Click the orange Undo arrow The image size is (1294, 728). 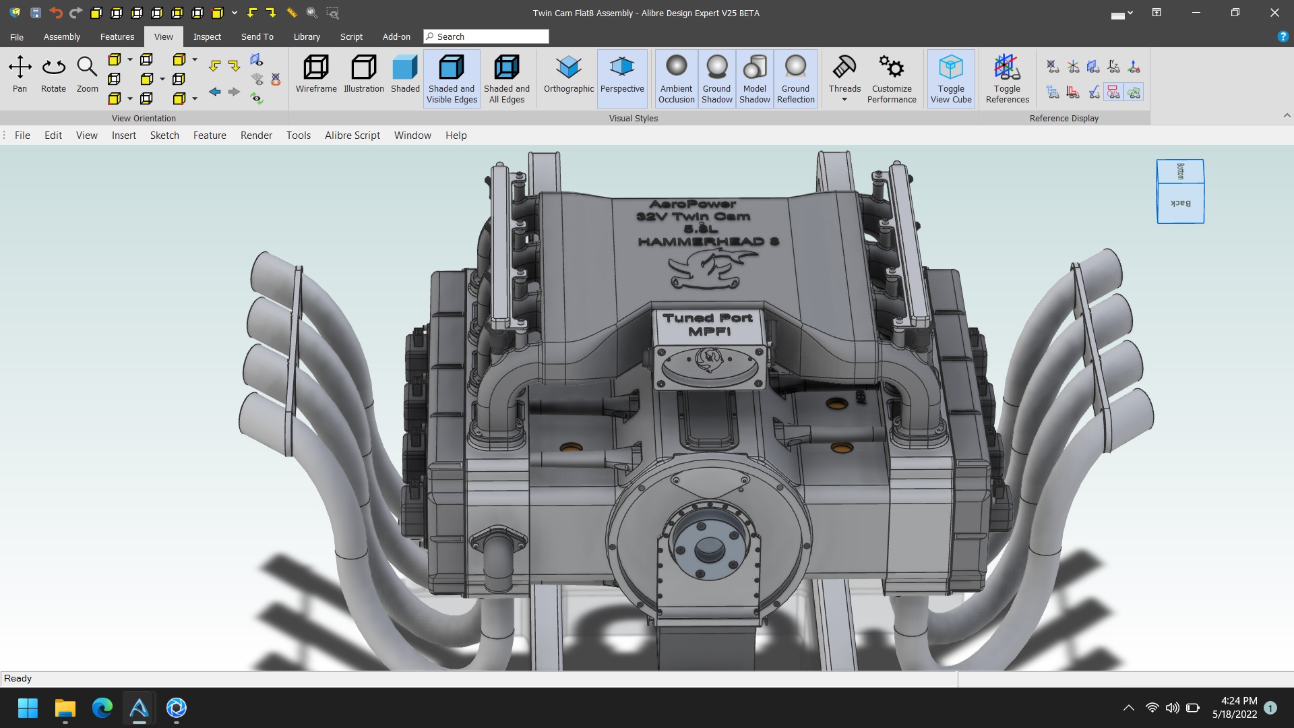click(56, 13)
